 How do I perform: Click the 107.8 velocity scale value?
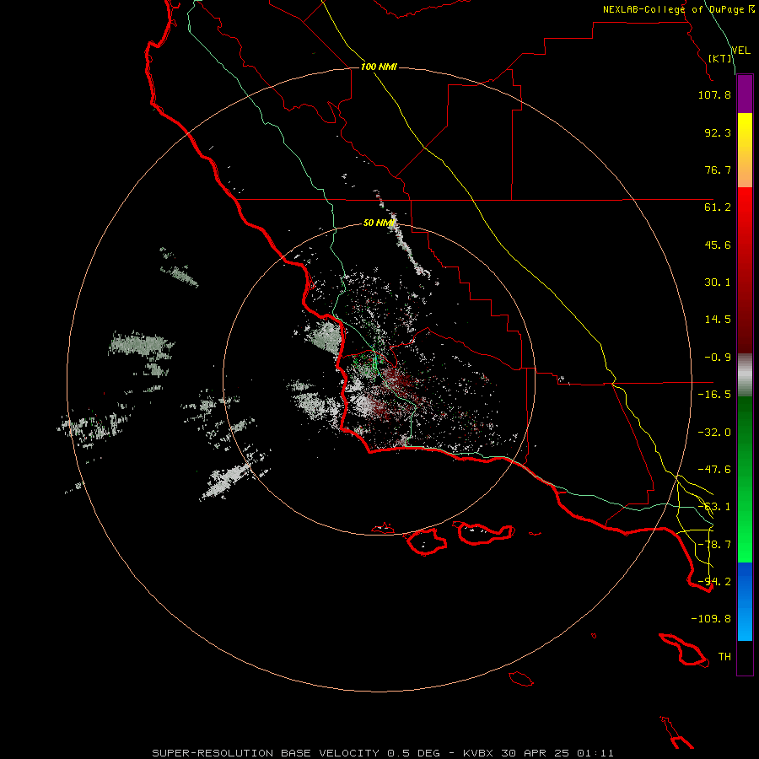[714, 94]
